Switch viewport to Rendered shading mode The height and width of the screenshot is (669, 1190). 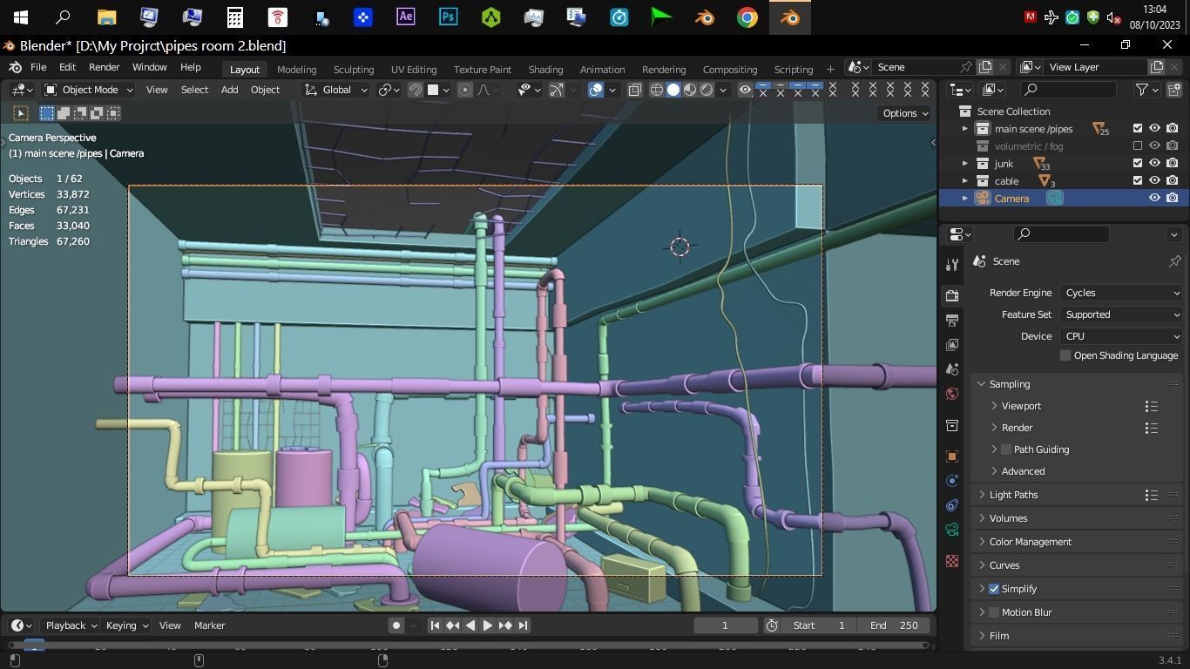click(707, 90)
